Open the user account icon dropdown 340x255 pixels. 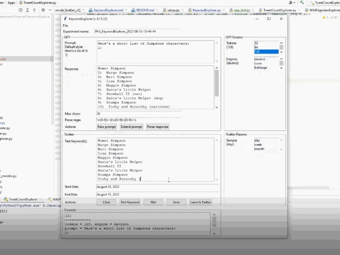coord(292,3)
